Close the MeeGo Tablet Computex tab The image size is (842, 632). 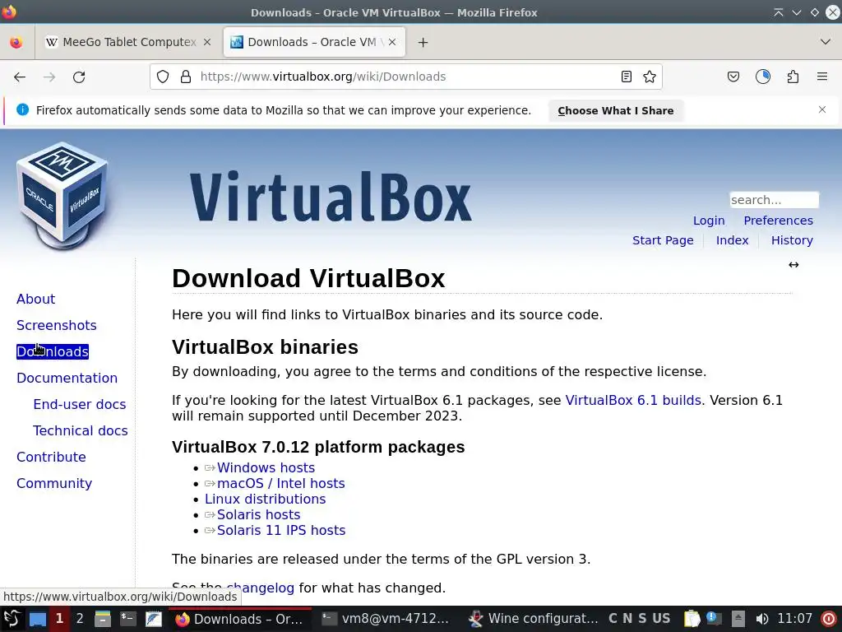tap(207, 42)
